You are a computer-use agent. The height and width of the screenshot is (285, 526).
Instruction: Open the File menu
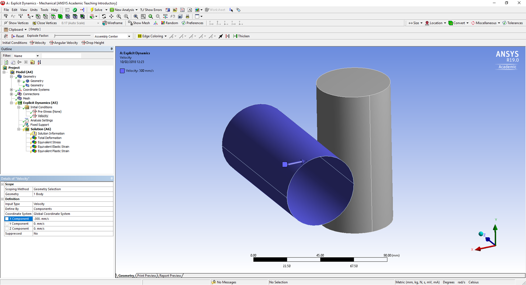pyautogui.click(x=6, y=10)
